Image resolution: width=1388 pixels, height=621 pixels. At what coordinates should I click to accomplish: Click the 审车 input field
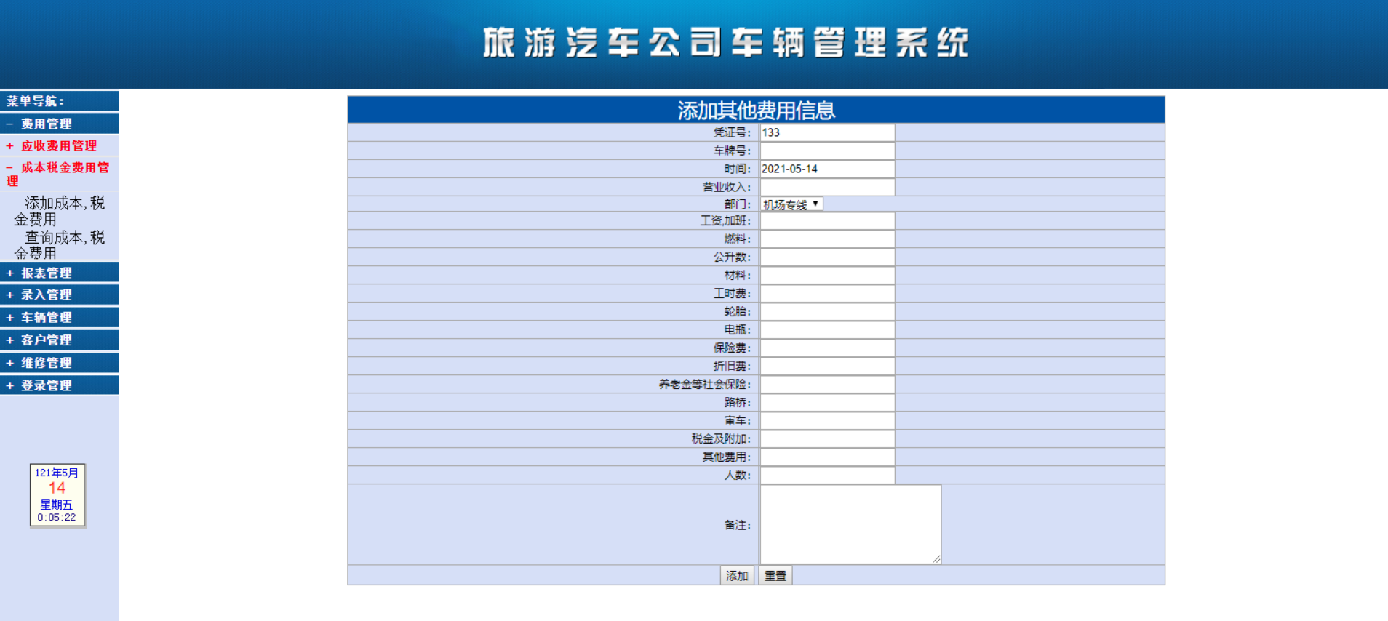point(827,420)
